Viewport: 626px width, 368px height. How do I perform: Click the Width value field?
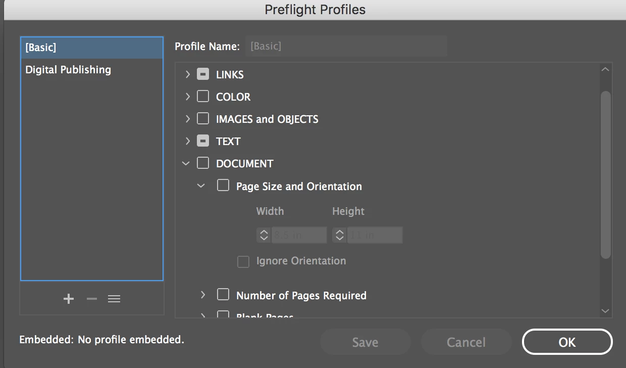click(299, 235)
